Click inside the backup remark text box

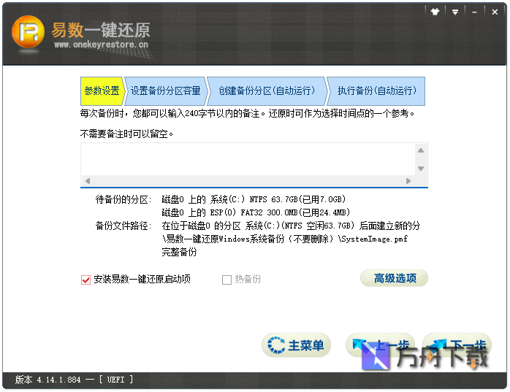247,159
